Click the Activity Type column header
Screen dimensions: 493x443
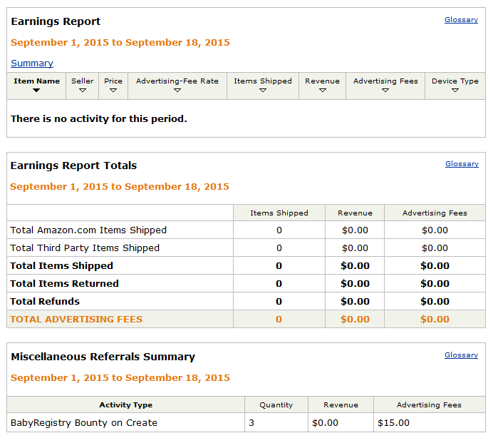click(126, 405)
